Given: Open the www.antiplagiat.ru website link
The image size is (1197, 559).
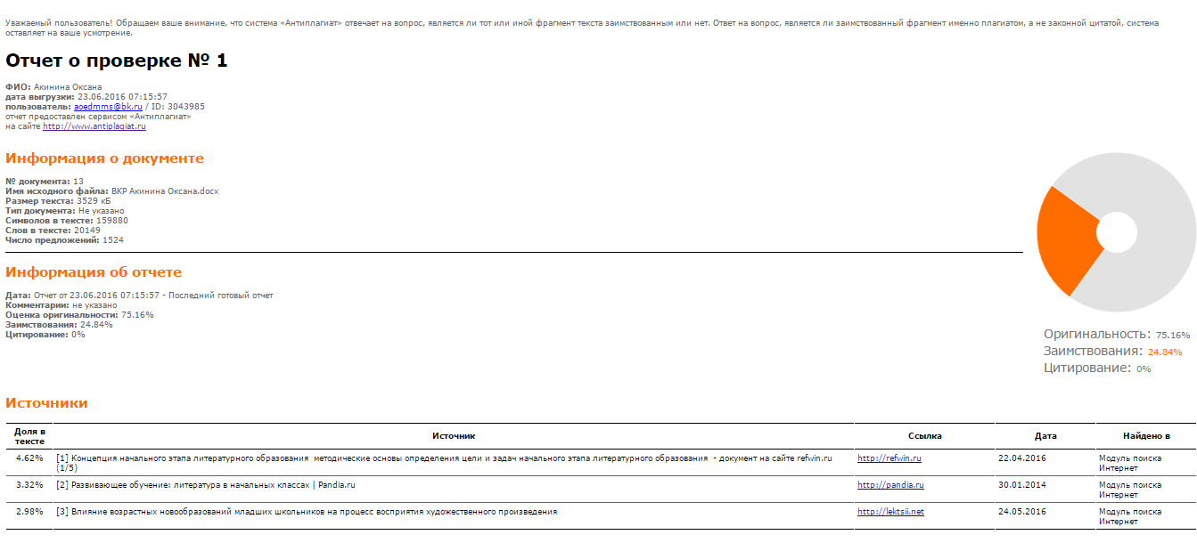Looking at the screenshot, I should pyautogui.click(x=94, y=126).
